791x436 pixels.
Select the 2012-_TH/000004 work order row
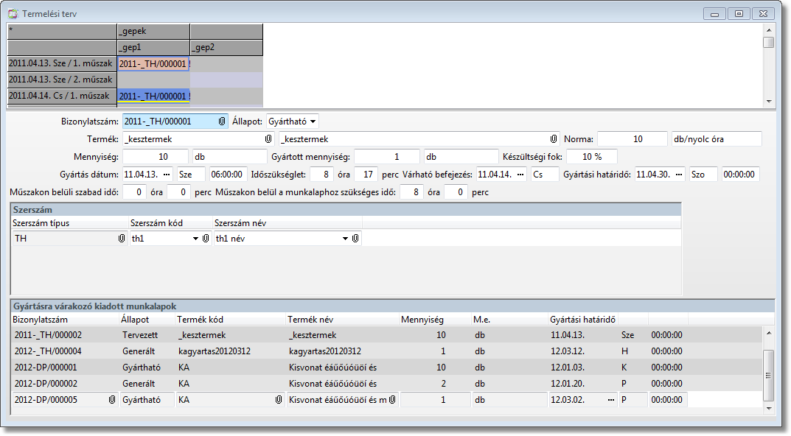49,351
